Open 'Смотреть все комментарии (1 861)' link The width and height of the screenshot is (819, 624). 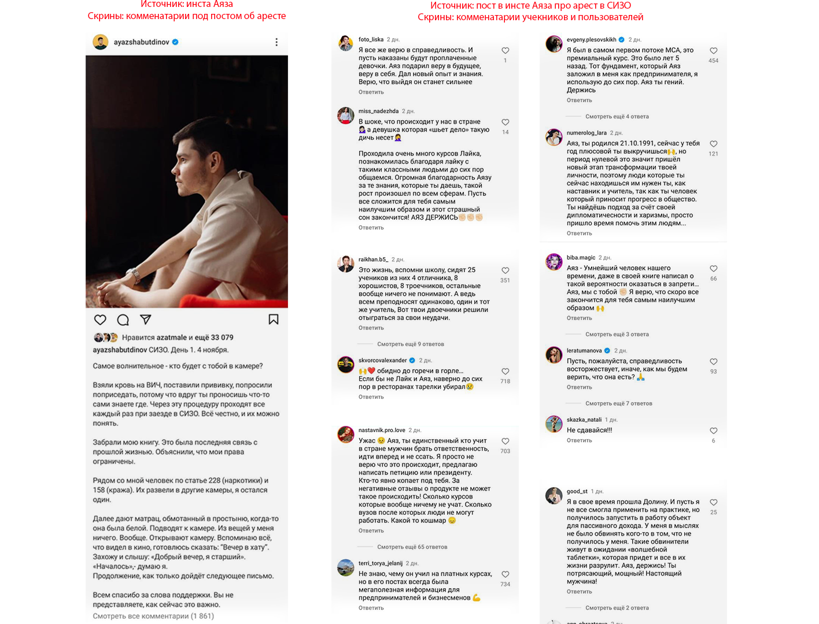tap(153, 616)
